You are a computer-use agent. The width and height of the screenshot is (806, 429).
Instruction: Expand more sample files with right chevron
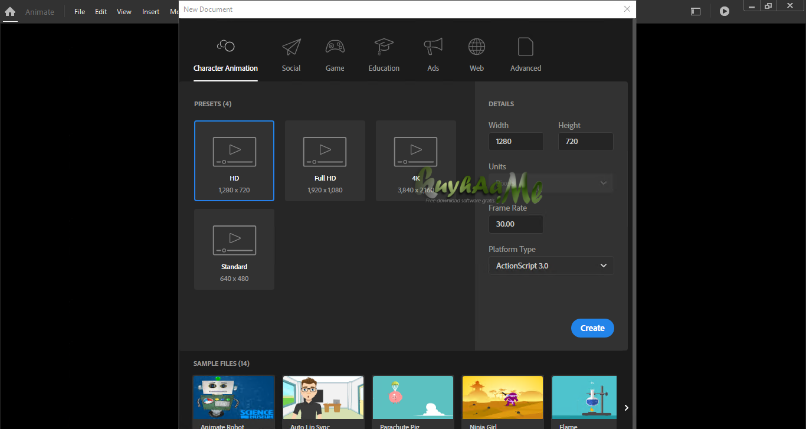click(x=625, y=407)
